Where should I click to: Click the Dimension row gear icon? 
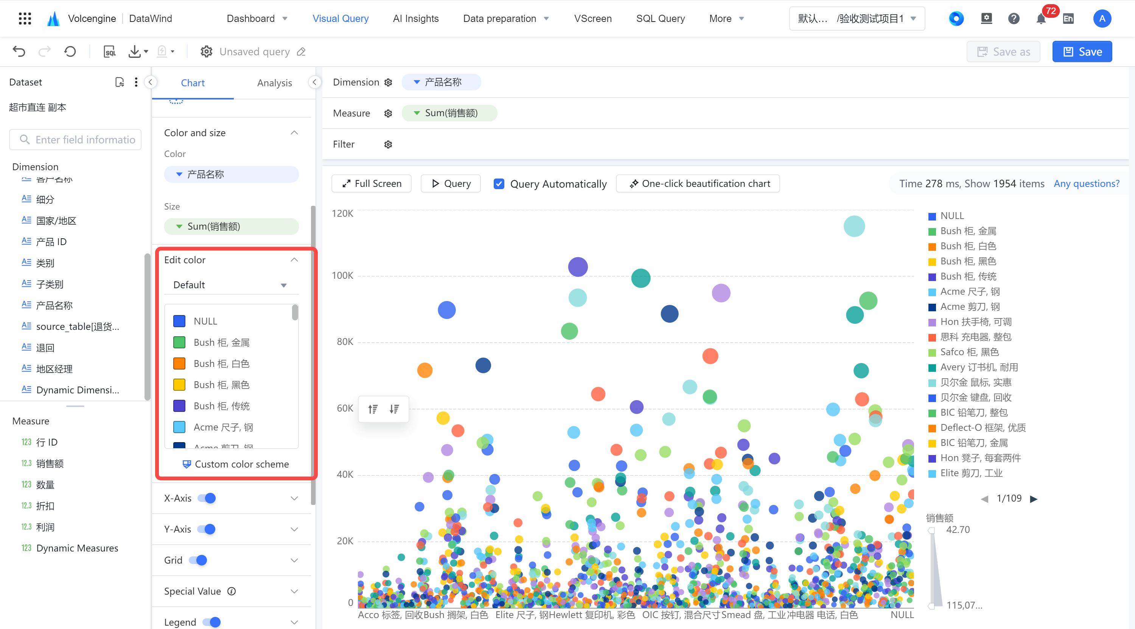(388, 82)
